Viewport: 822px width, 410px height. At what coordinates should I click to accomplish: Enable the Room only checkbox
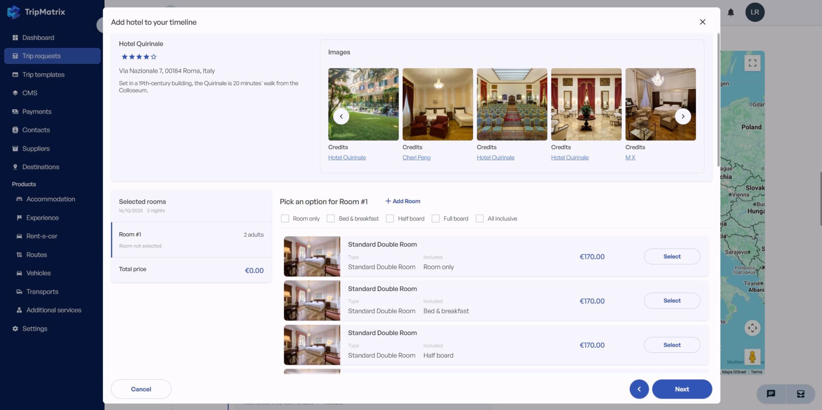point(285,219)
